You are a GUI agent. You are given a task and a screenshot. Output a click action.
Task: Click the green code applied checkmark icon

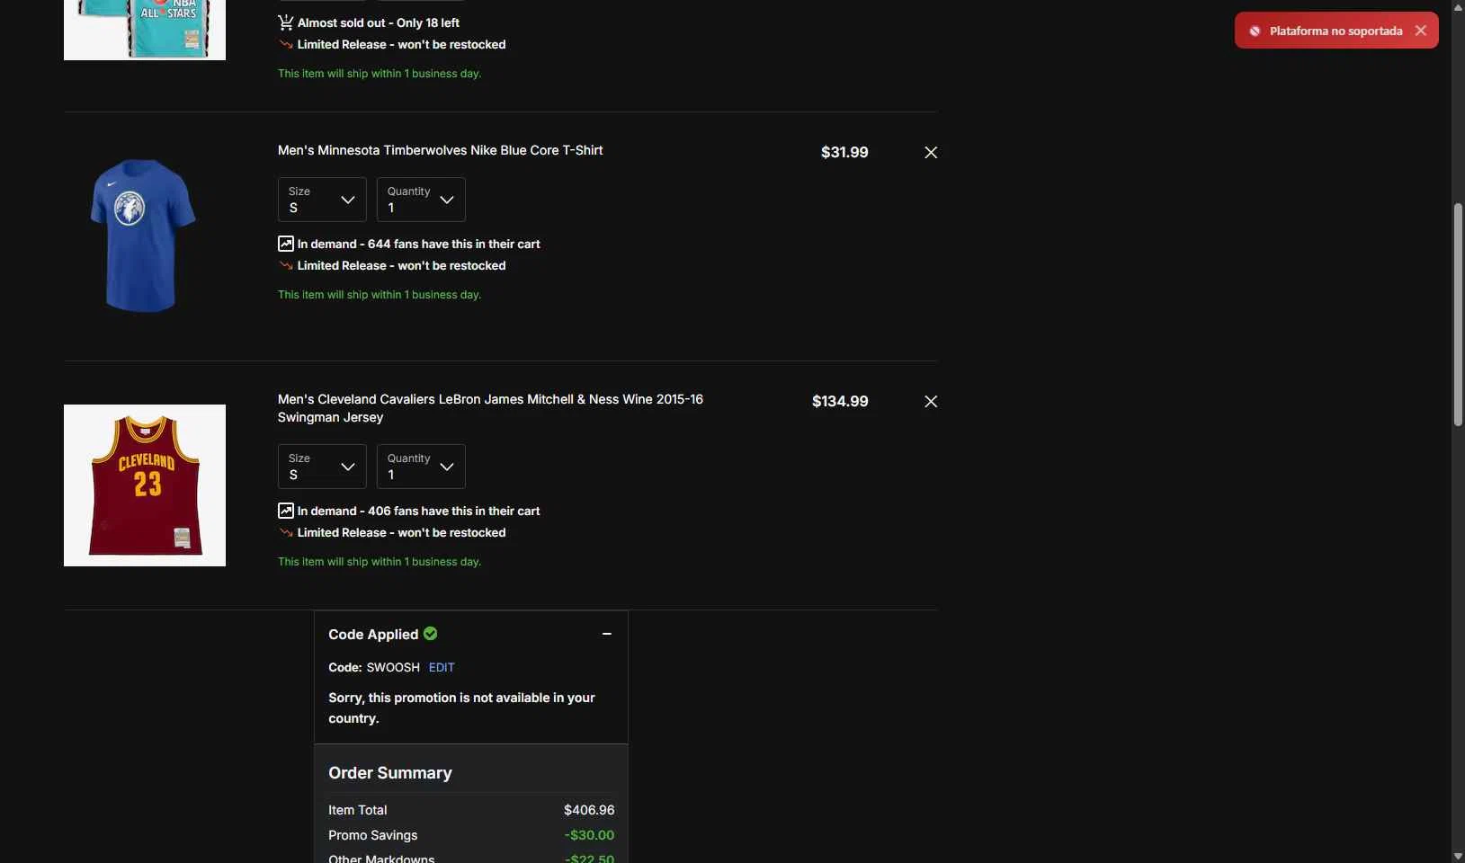[x=431, y=634]
